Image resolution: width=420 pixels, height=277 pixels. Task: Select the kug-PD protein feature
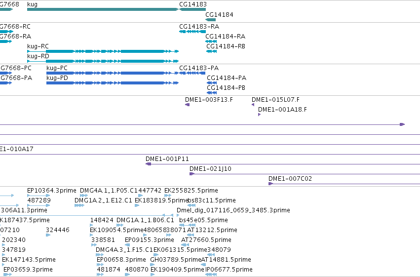click(x=113, y=83)
